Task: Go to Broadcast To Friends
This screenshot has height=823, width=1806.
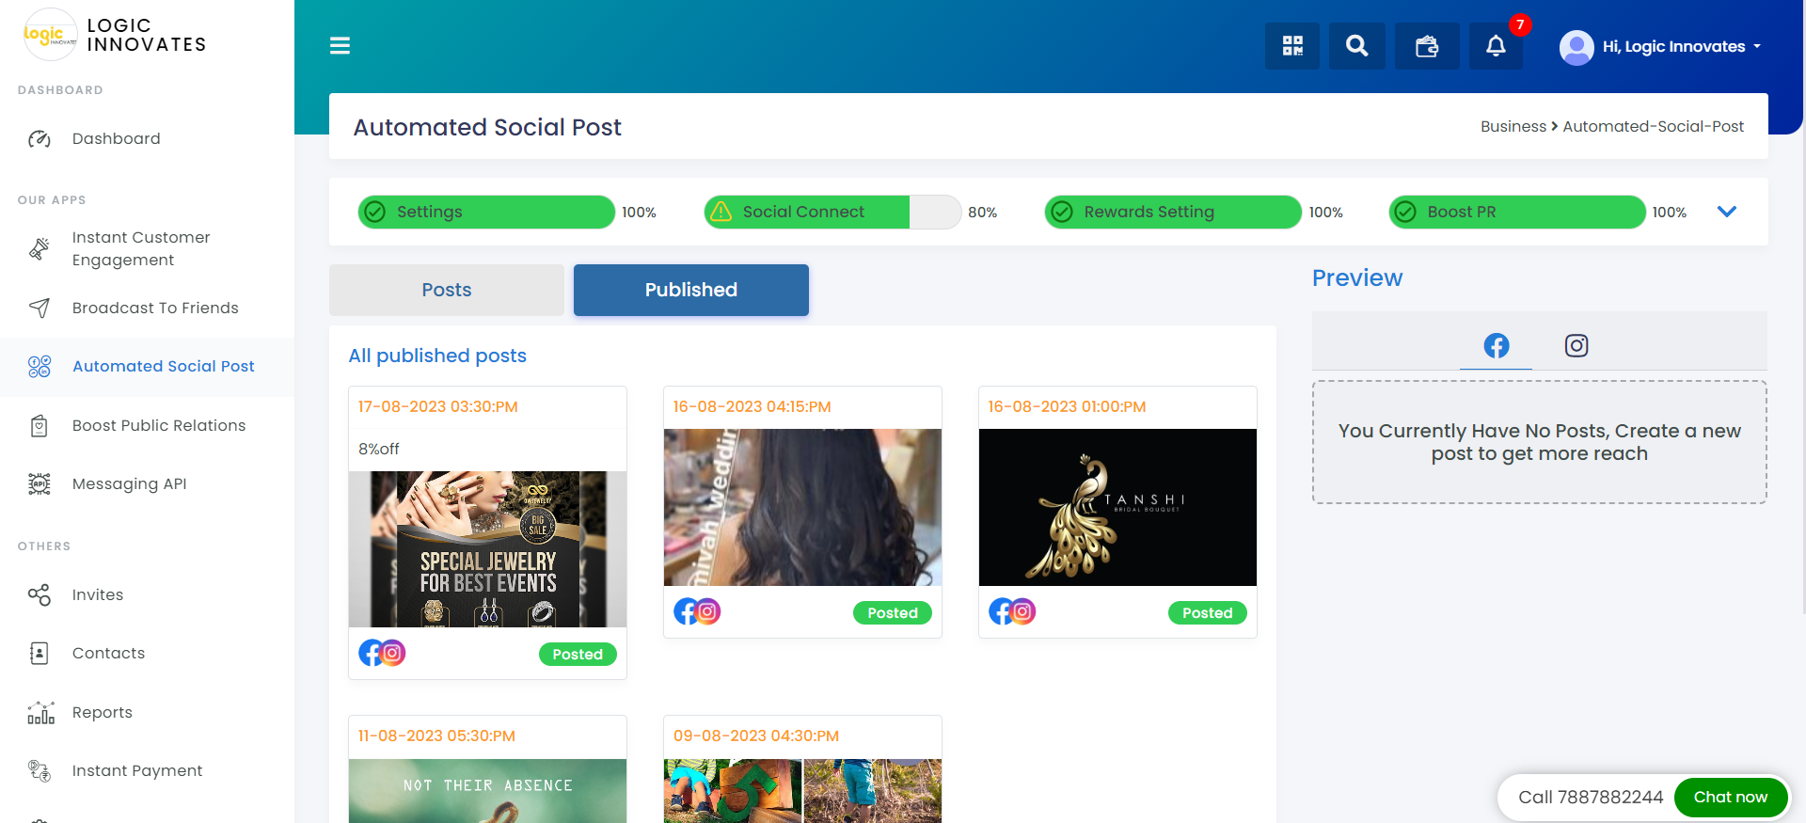Action: pos(155,308)
